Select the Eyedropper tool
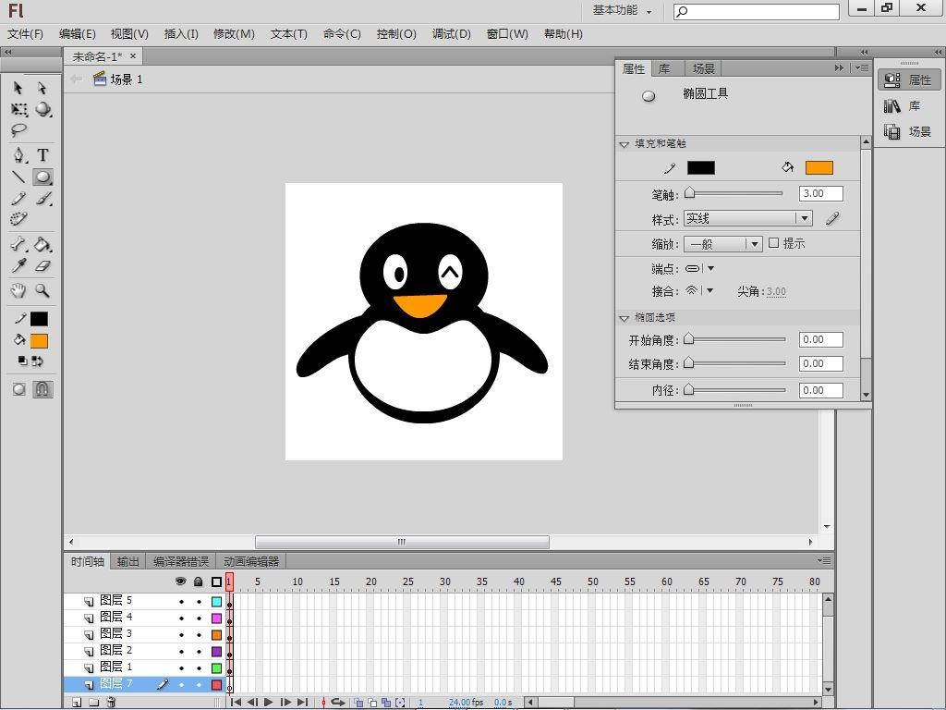 pos(18,265)
